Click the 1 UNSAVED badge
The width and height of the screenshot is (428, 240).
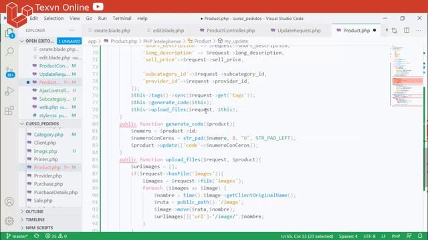pyautogui.click(x=70, y=41)
